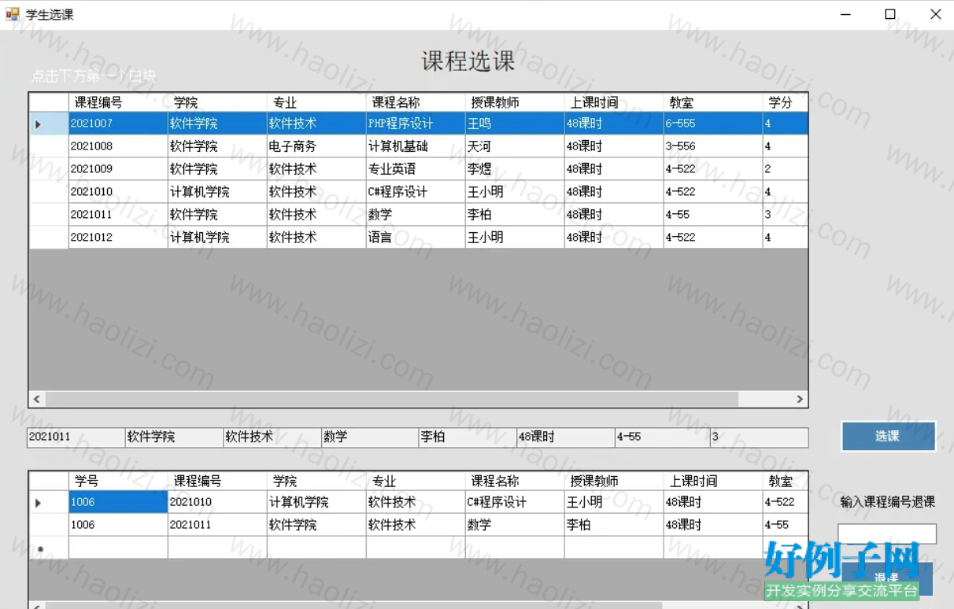Select course number cell 2021007
The height and width of the screenshot is (609, 954).
pyautogui.click(x=118, y=124)
